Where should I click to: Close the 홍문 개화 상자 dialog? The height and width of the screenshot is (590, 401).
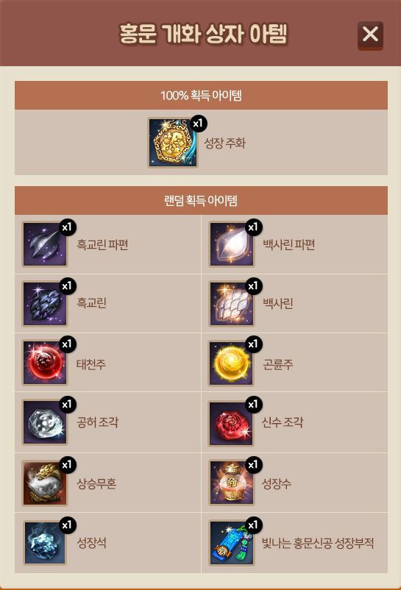(x=370, y=35)
